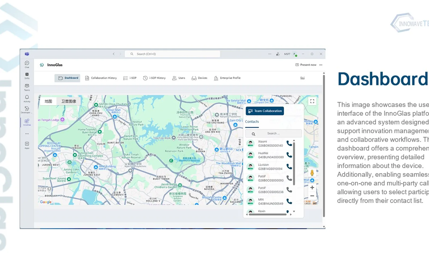The width and height of the screenshot is (429, 268).
Task: Call the MIN contact
Action: point(289,201)
